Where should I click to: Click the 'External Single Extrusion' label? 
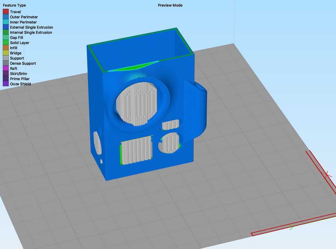(x=31, y=27)
